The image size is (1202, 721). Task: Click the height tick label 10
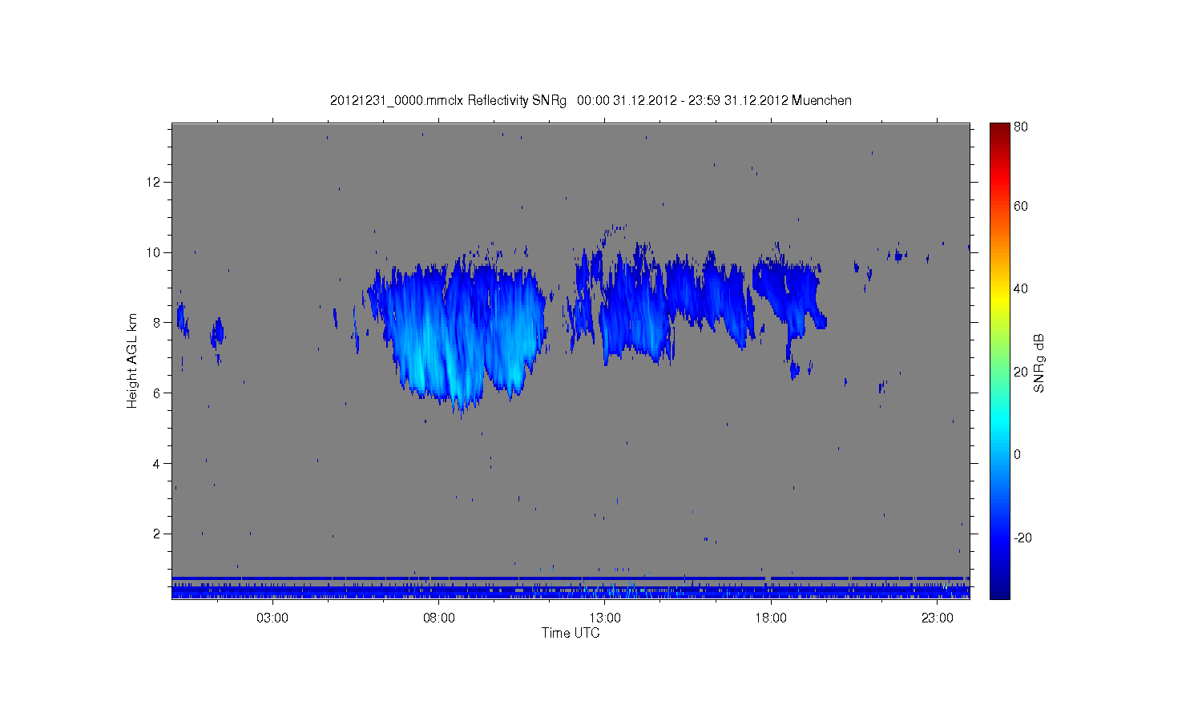(x=154, y=252)
